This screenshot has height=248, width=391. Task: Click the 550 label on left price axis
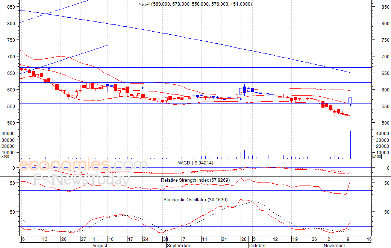(11, 106)
